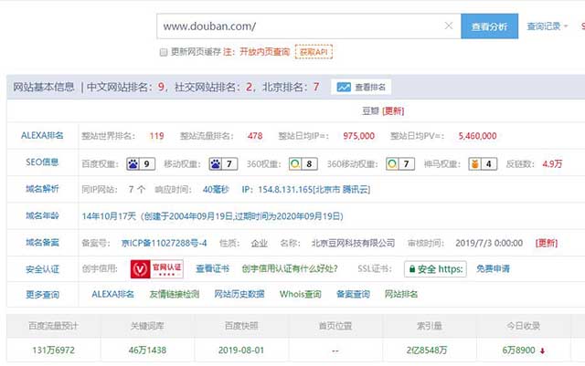Click the 查看排名 button with chart icon

point(361,88)
